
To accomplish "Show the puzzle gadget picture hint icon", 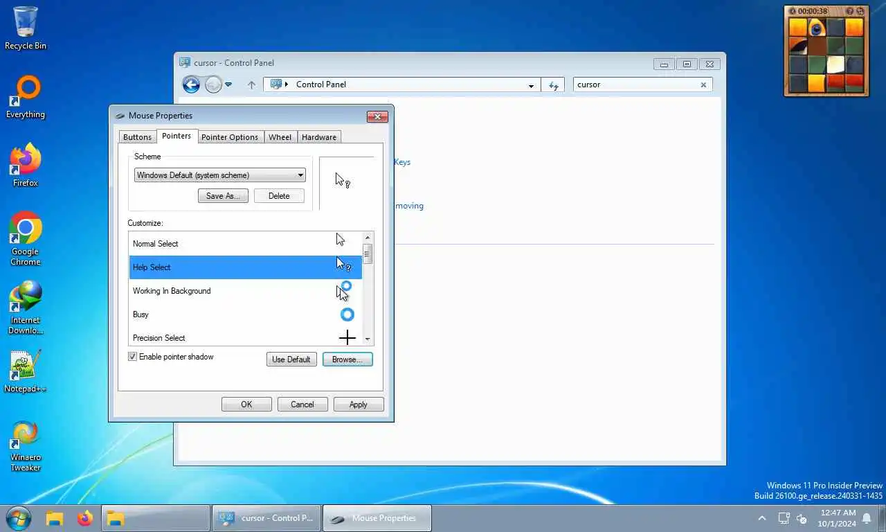I will click(x=850, y=11).
